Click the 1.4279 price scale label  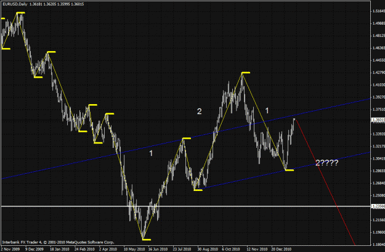pos(379,73)
